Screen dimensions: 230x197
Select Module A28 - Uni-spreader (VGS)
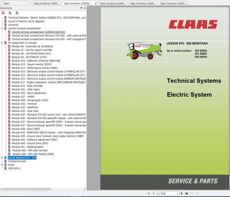pos(30,100)
